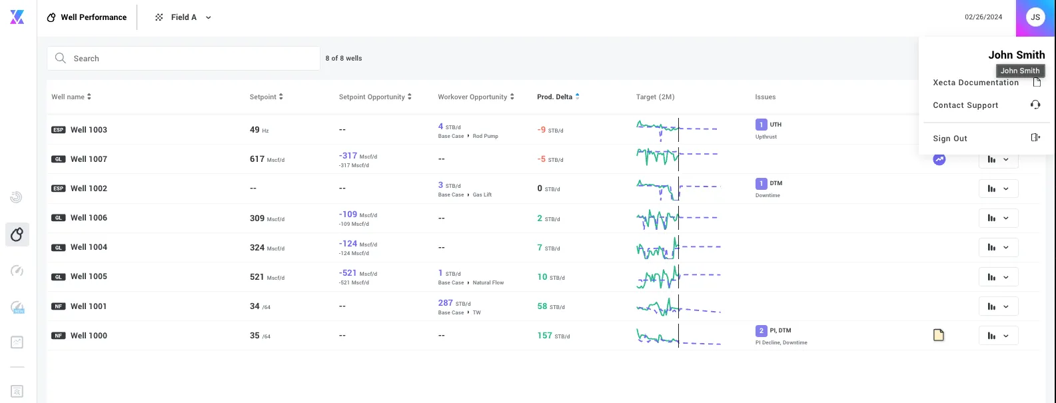Expand the Field A dropdown
1056x403 pixels.
183,17
